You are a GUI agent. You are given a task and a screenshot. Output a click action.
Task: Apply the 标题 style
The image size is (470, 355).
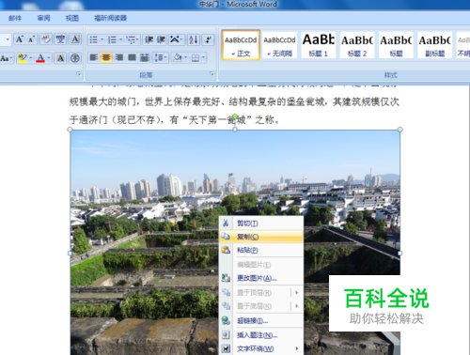396,45
